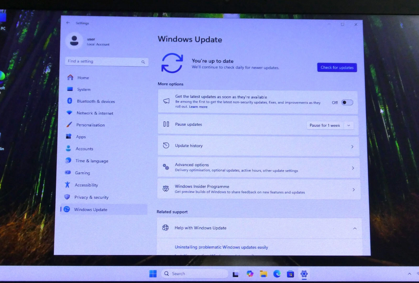Click the Help with Windows Update globe icon
Image resolution: width=419 pixels, height=283 pixels.
click(x=165, y=228)
